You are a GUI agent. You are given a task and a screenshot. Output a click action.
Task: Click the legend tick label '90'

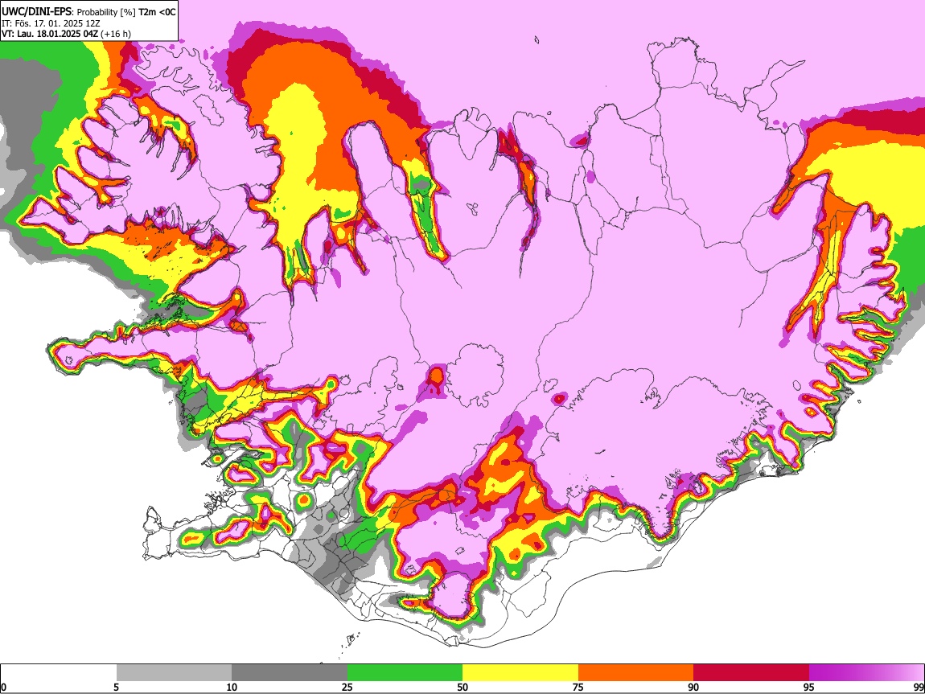(x=693, y=688)
